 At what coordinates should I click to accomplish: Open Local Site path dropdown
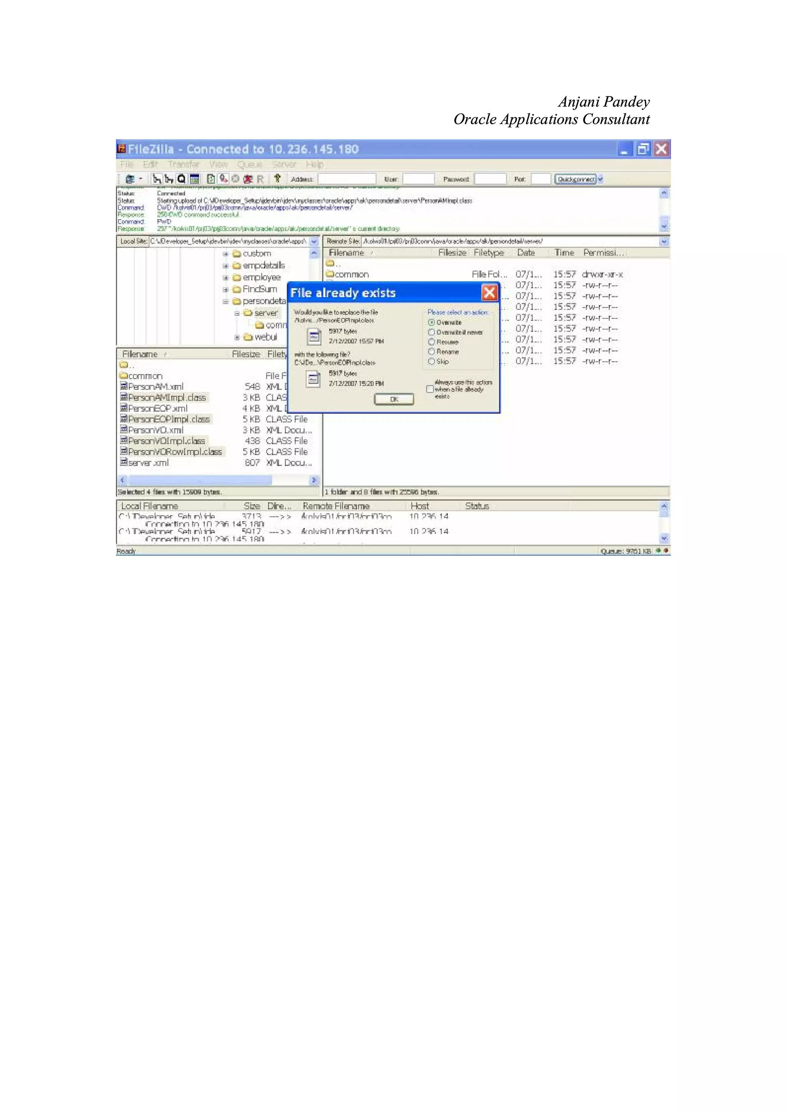pos(314,241)
